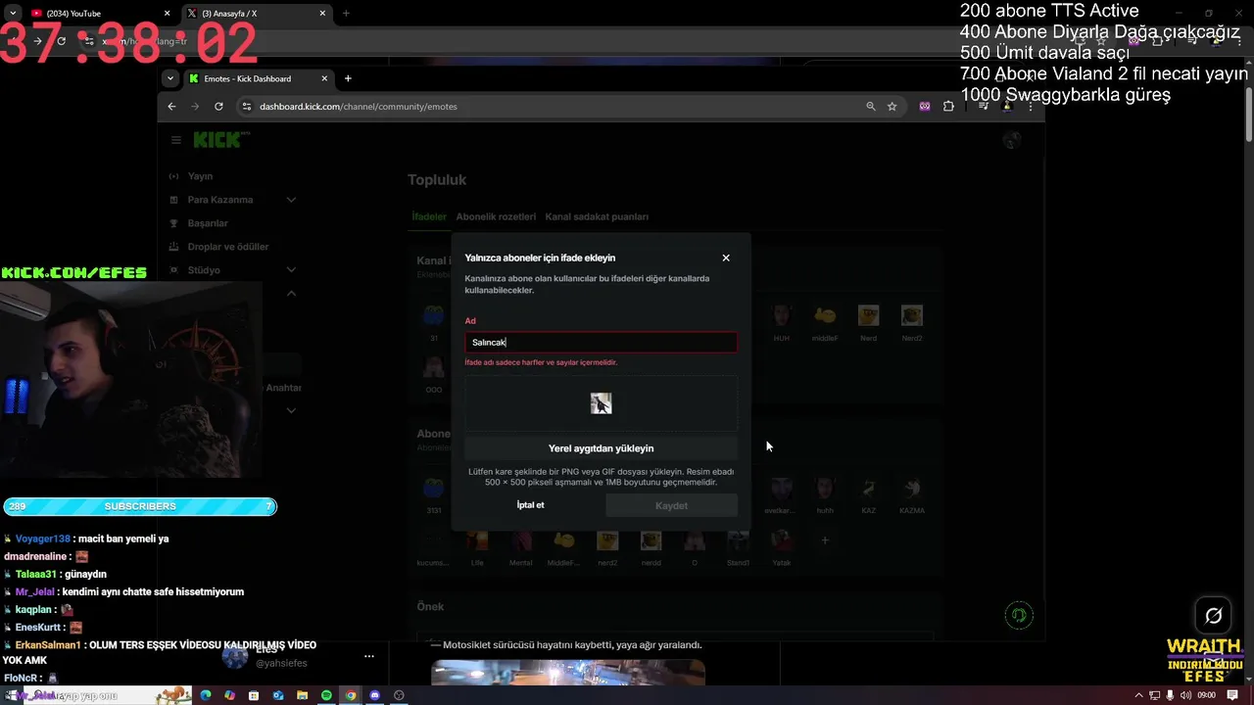Screen dimensions: 1254x705
Task: Open the Windows notification center
Action: [1233, 695]
